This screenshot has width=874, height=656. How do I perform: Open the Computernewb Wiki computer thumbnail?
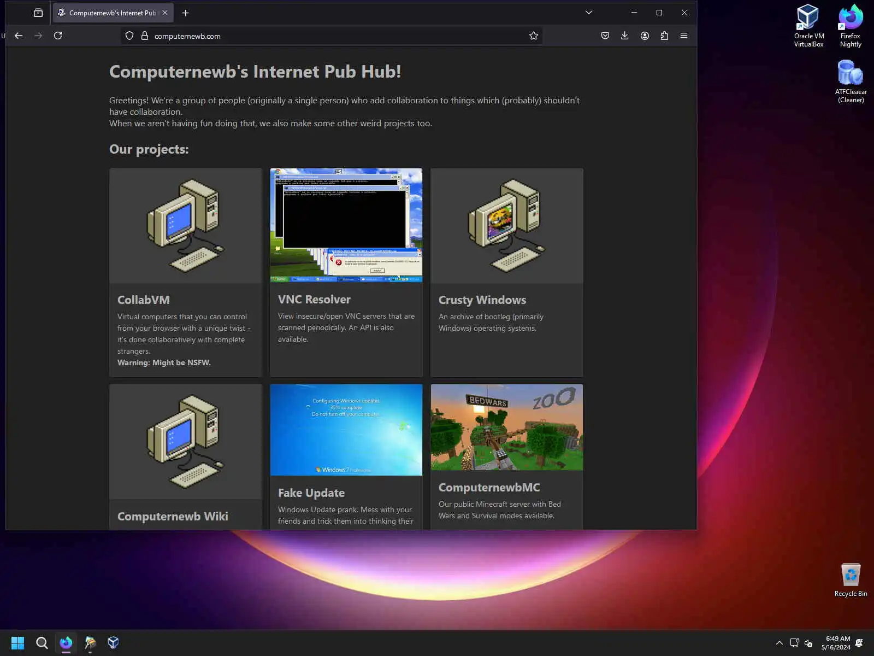pos(186,442)
